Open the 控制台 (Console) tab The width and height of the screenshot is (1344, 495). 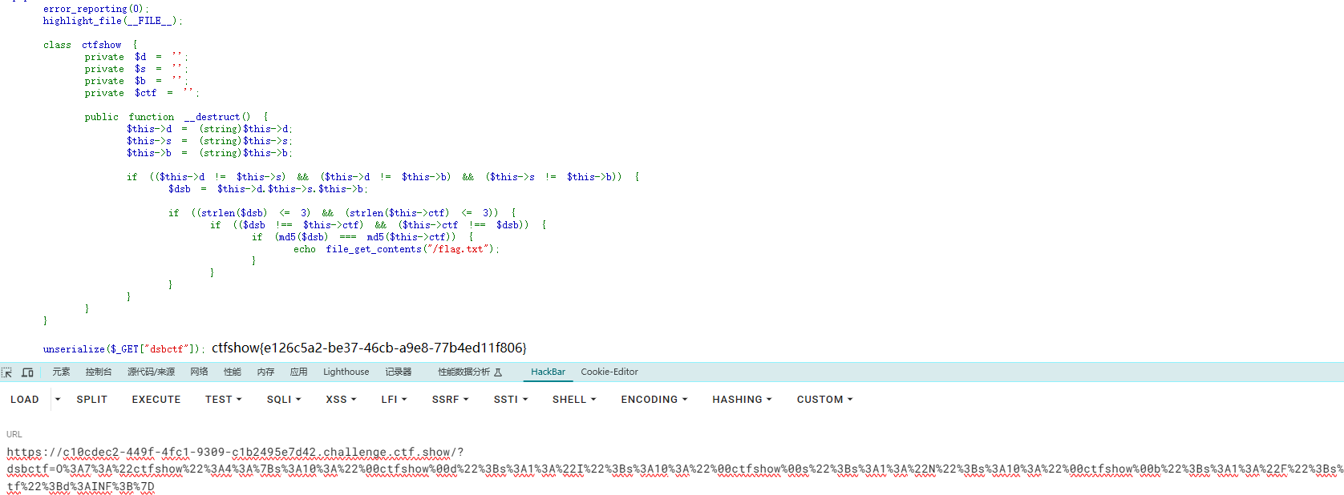[99, 372]
